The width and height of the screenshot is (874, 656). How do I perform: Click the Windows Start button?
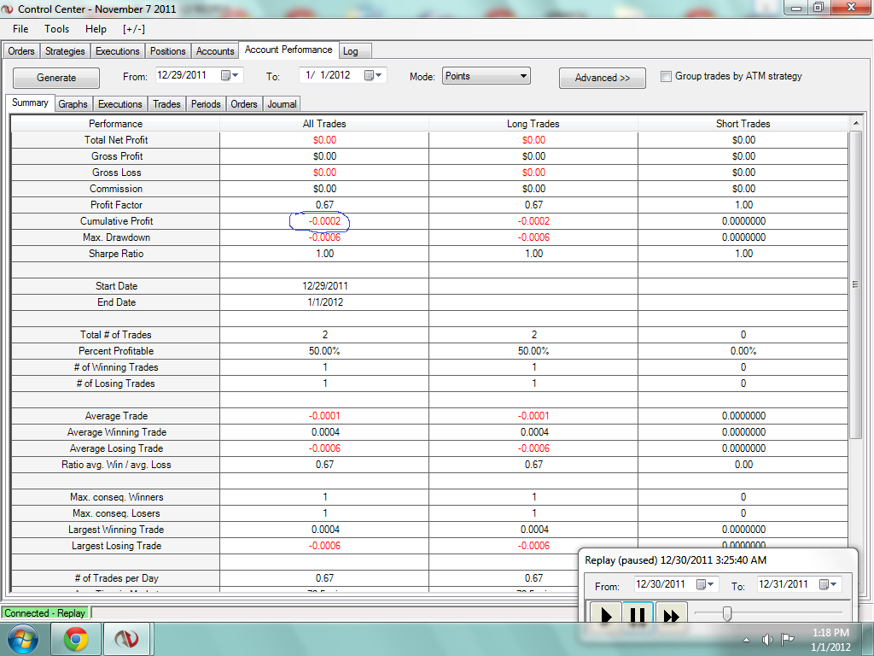(23, 639)
